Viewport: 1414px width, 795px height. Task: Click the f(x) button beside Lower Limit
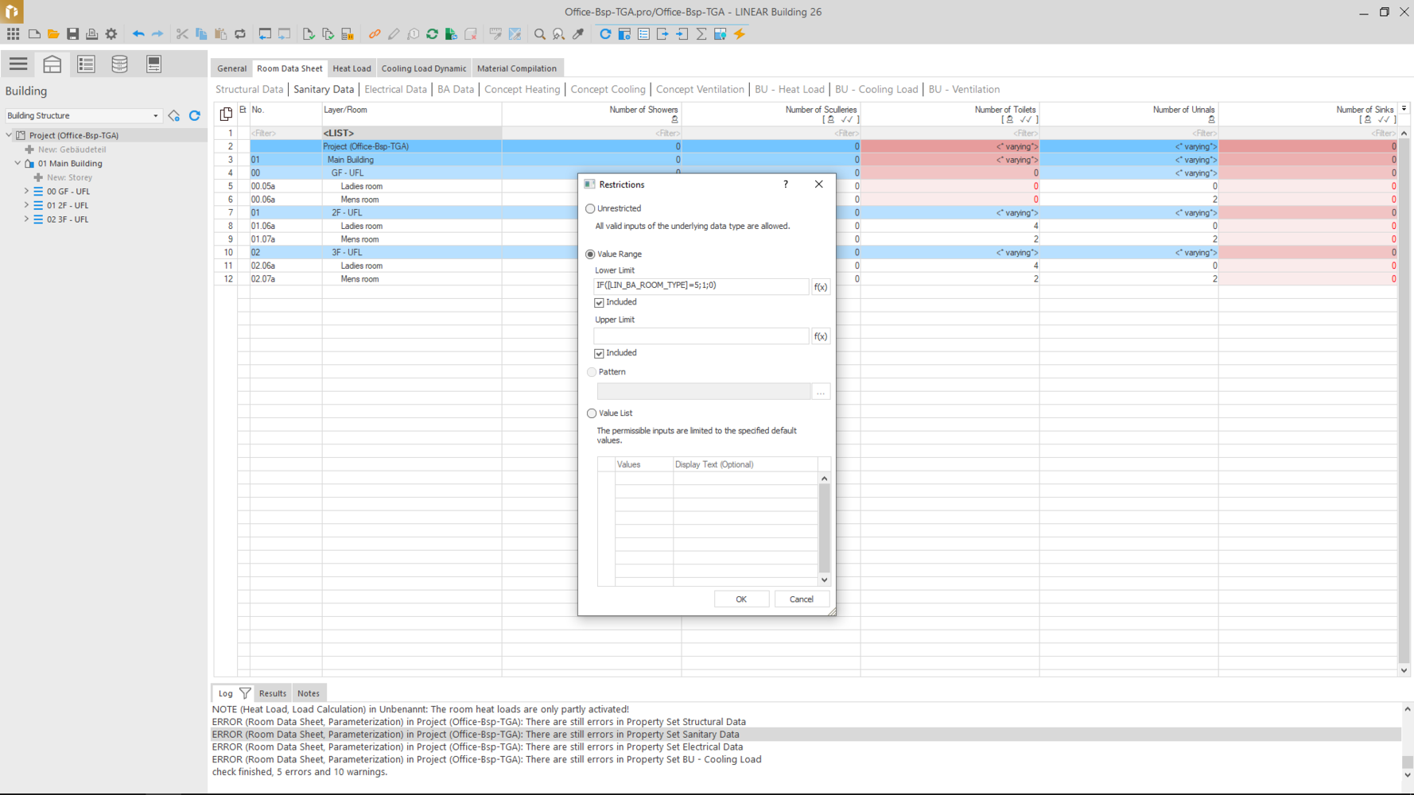pos(820,287)
